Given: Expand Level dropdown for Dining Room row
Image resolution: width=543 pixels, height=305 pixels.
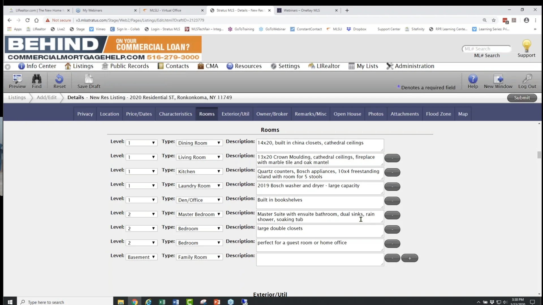Looking at the screenshot, I should pyautogui.click(x=141, y=143).
